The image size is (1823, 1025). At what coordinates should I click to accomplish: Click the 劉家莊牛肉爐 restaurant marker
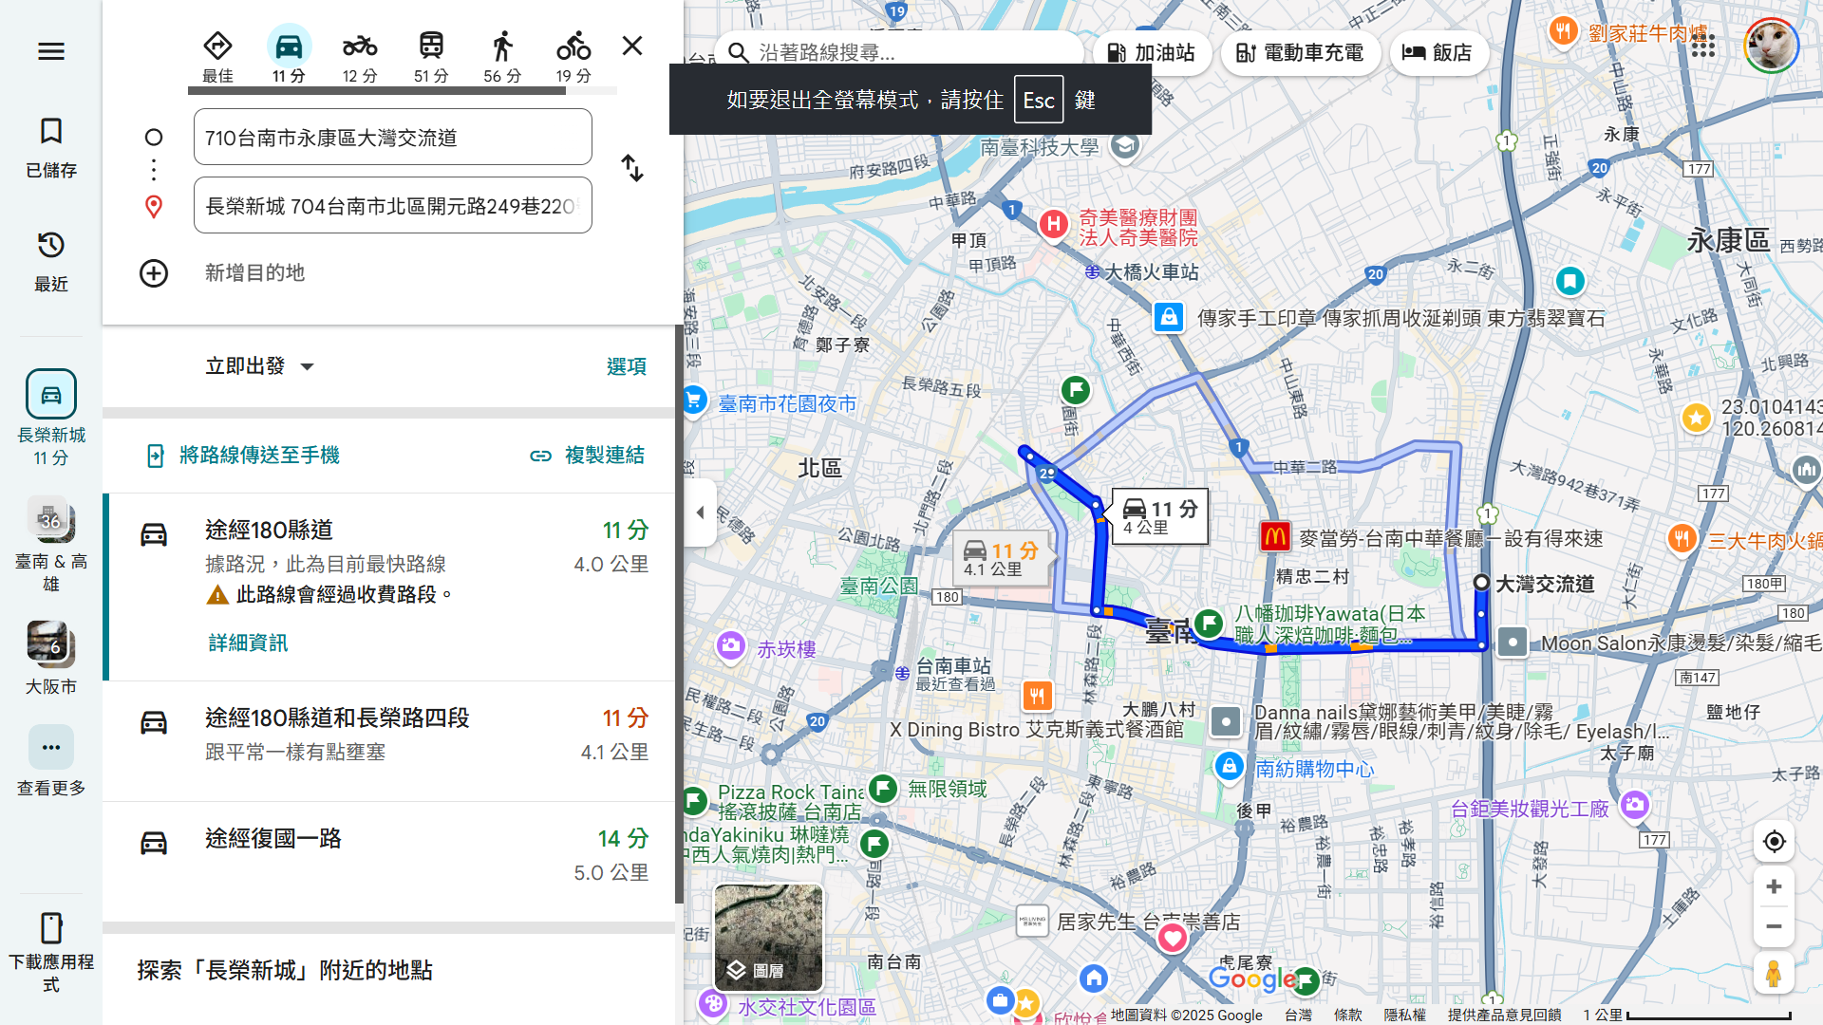1563,31
